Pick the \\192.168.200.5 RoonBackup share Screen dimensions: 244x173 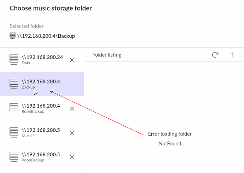pyautogui.click(x=41, y=157)
